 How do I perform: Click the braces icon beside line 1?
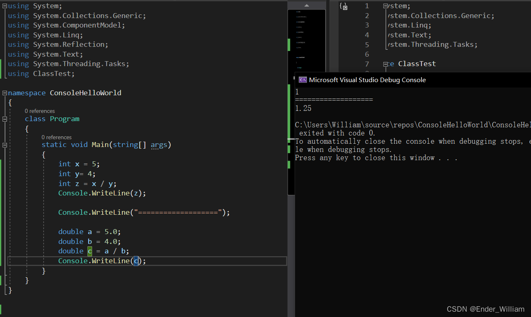[343, 6]
